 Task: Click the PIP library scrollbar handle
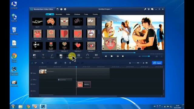click(x=99, y=32)
